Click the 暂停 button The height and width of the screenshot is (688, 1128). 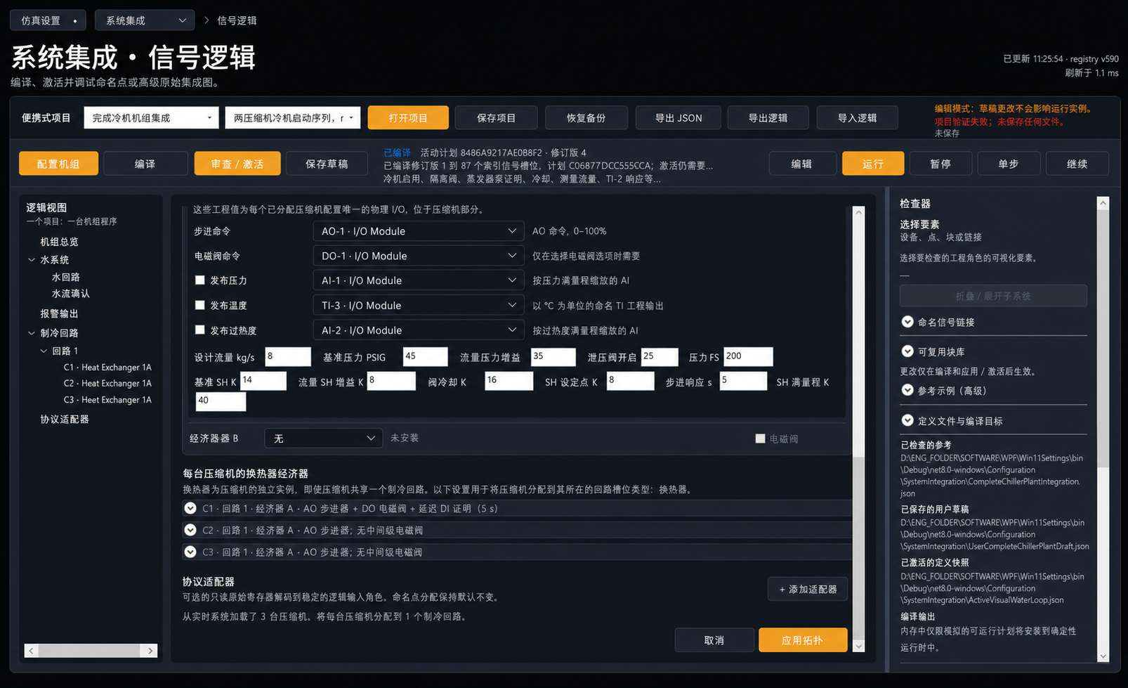click(x=940, y=164)
